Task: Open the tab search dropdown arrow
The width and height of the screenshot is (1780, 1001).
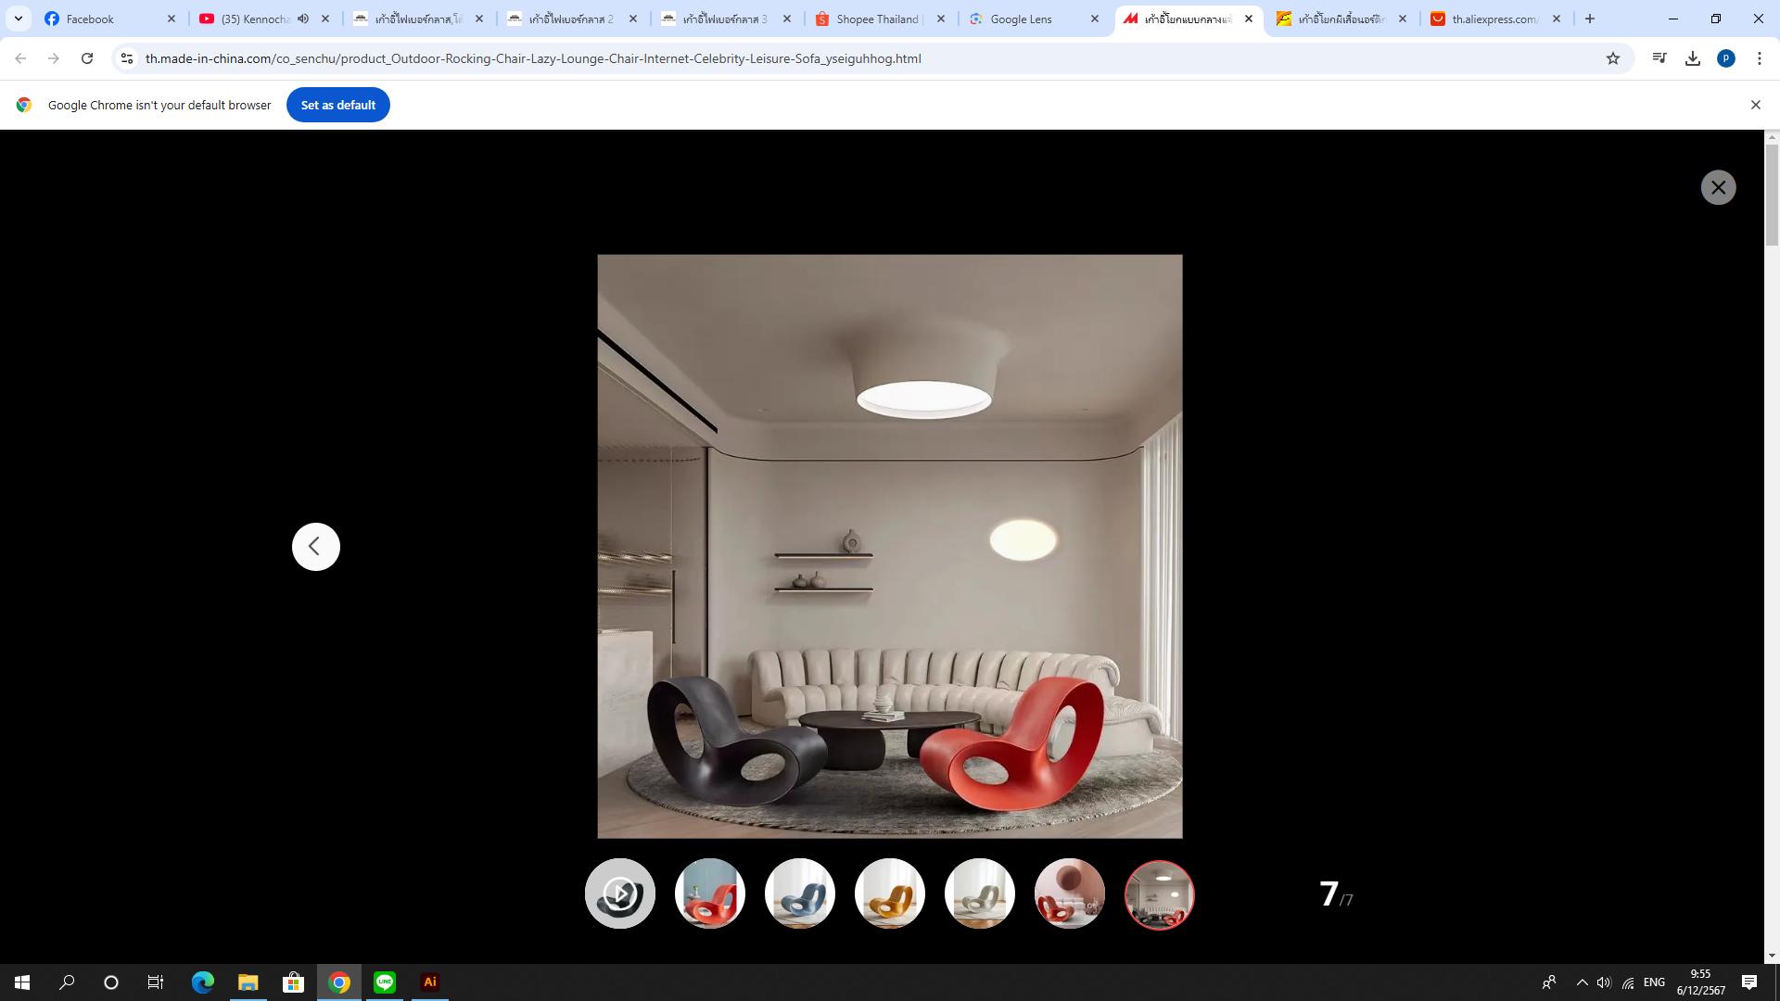Action: click(x=18, y=19)
